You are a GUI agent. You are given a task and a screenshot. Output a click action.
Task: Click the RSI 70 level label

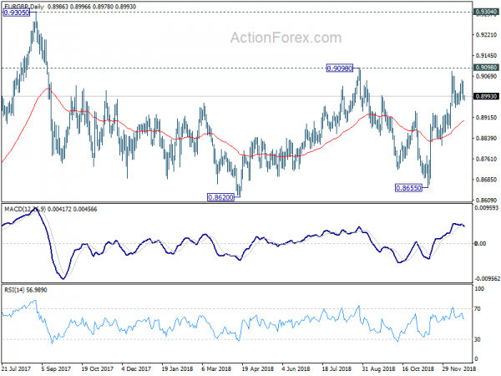pyautogui.click(x=478, y=309)
